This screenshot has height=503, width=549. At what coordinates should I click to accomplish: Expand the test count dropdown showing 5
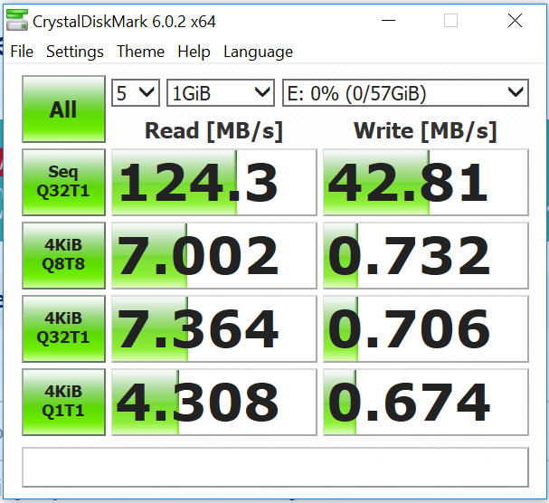coord(136,93)
